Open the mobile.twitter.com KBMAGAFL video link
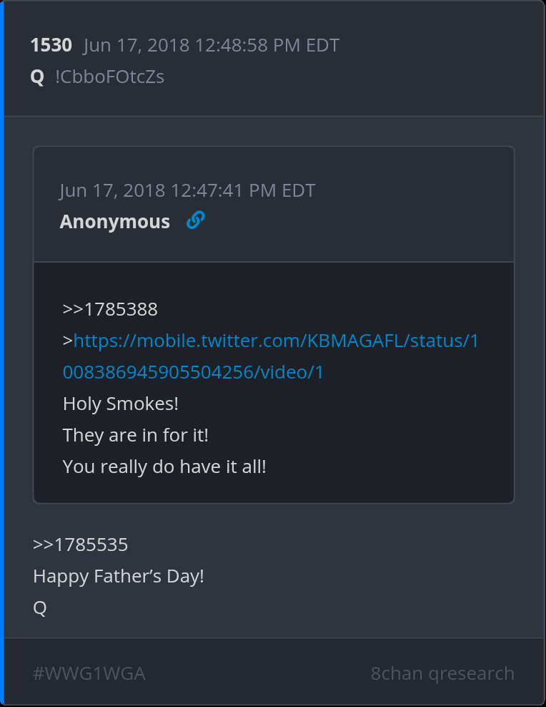 (x=276, y=341)
